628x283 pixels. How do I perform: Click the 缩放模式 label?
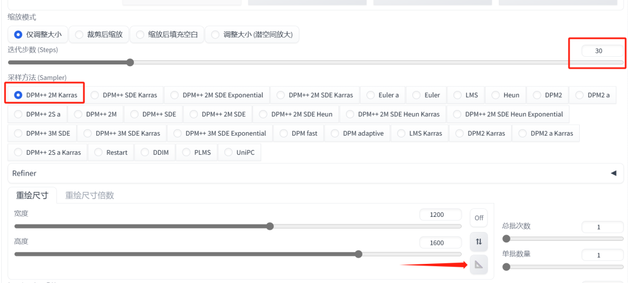[x=22, y=17]
